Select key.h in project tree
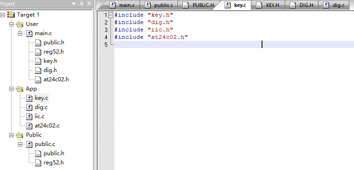 pos(50,61)
